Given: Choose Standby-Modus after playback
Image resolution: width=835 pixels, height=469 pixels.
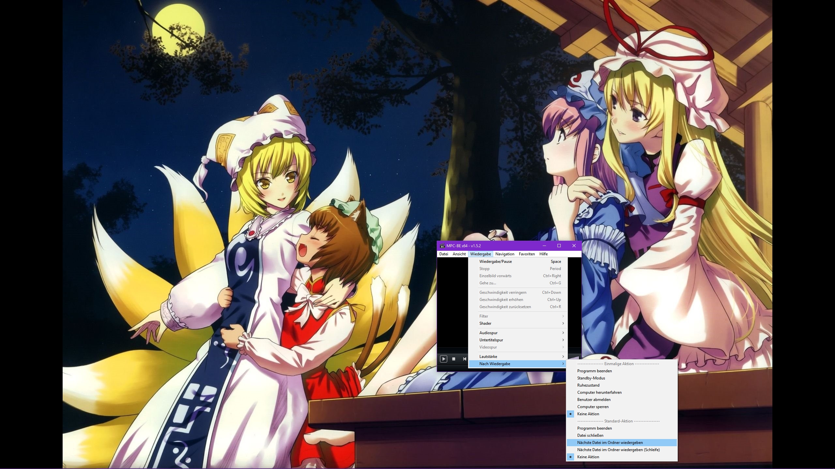Looking at the screenshot, I should click(591, 378).
